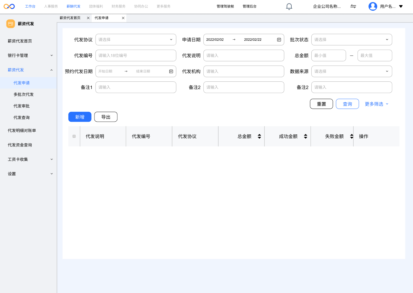Open the notification bell
Viewport: 413px width, 293px height.
(289, 6)
